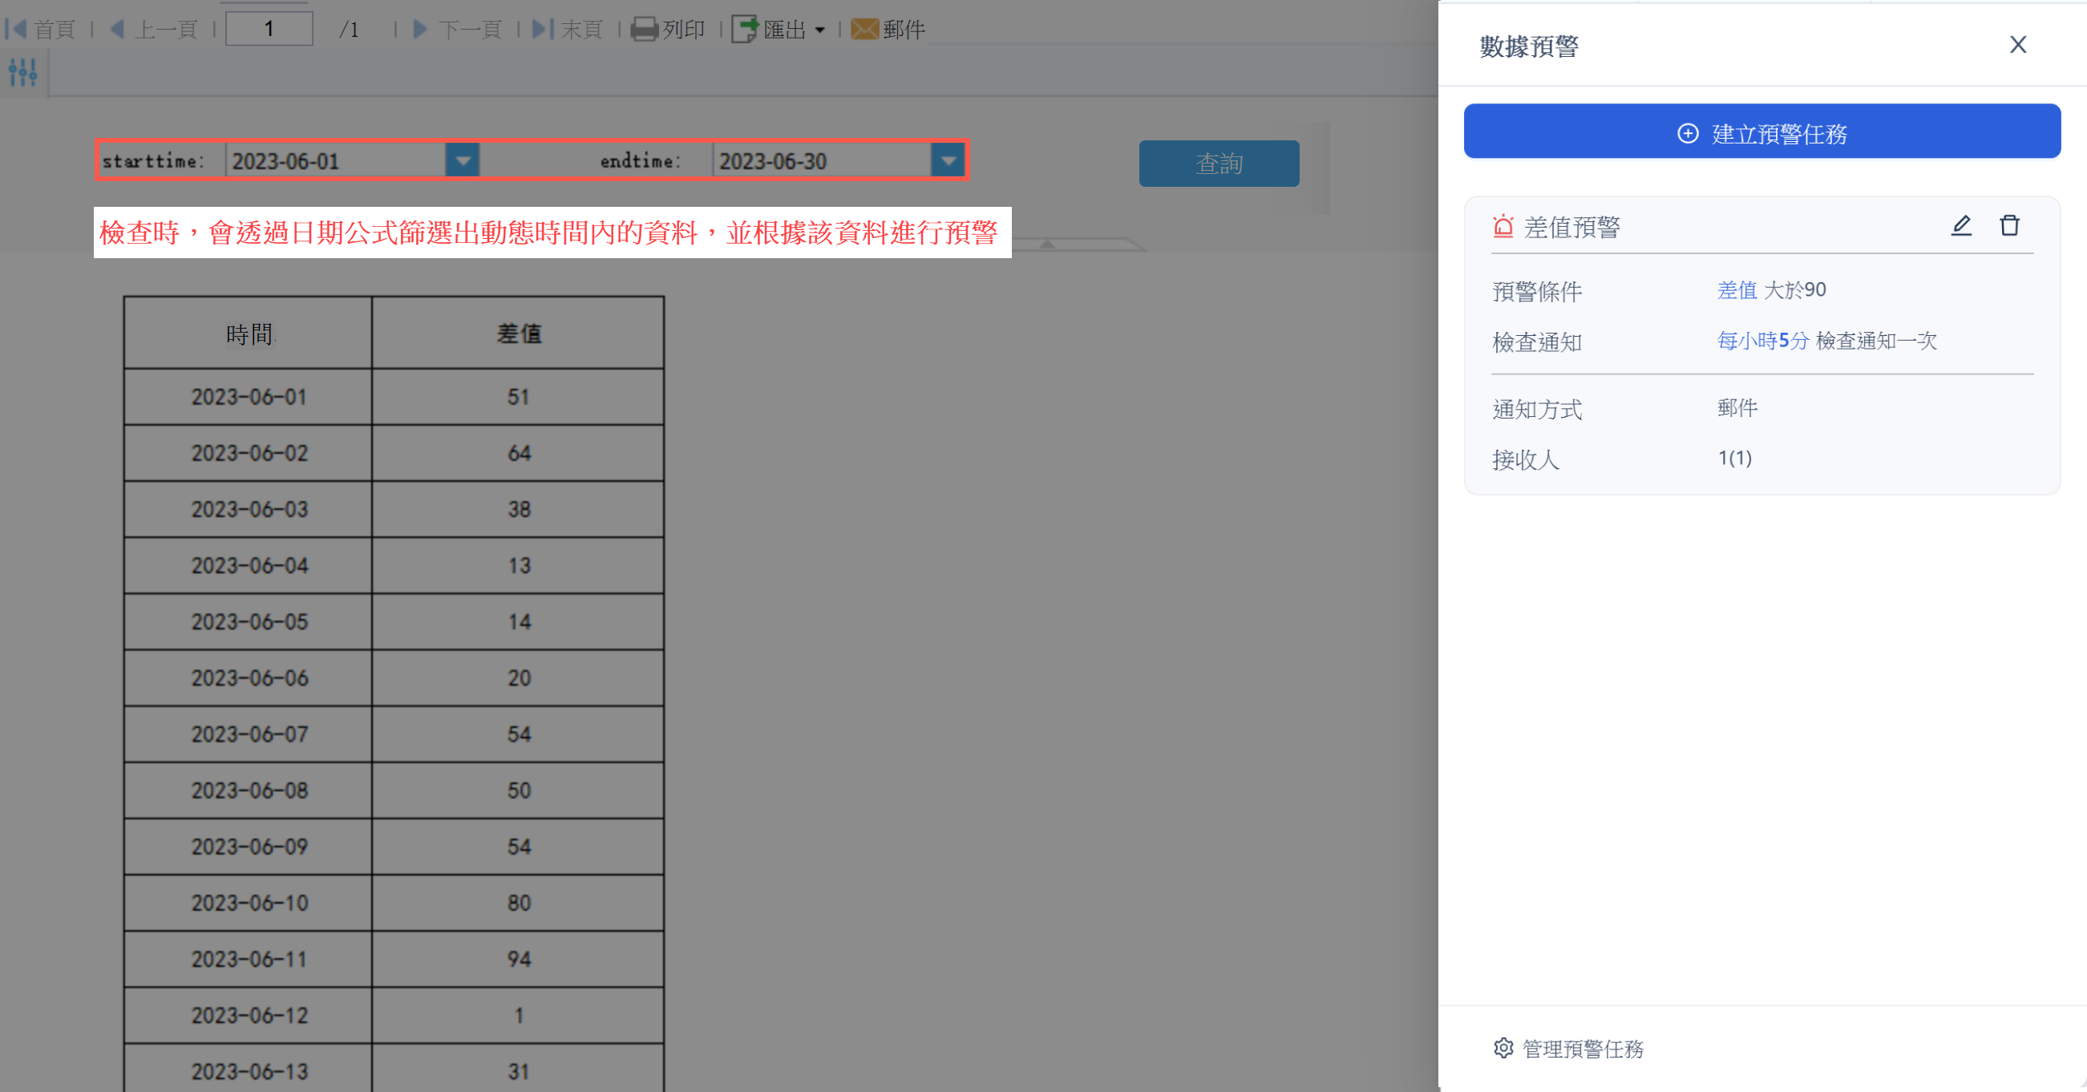This screenshot has width=2087, height=1092.
Task: Click the 郵件 notification method value
Action: point(1737,407)
